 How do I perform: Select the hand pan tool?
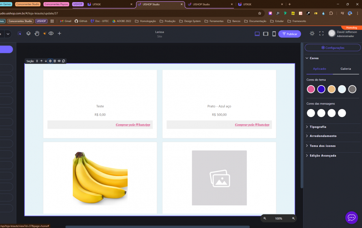[37, 34]
